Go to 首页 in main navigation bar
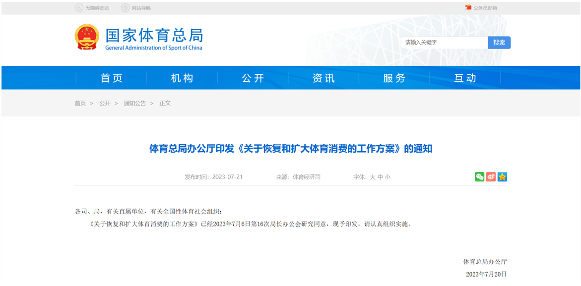 point(112,78)
